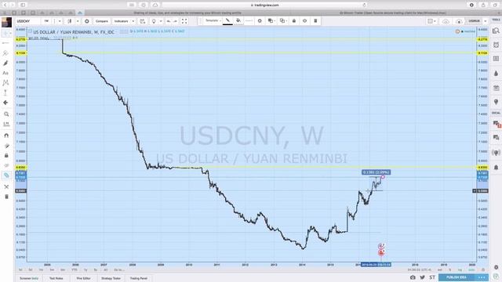Select YTD date range
Viewport: 502px width, 282px height.
pos(74,269)
